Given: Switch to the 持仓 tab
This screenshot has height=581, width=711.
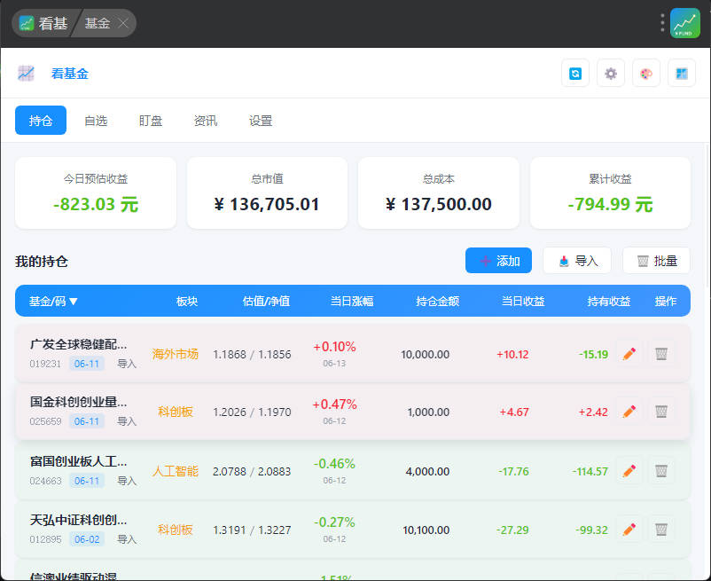Looking at the screenshot, I should click(41, 120).
